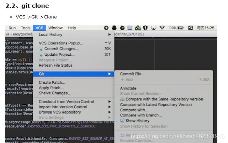
Task: Click the Commit Changes icon
Action: point(41,49)
